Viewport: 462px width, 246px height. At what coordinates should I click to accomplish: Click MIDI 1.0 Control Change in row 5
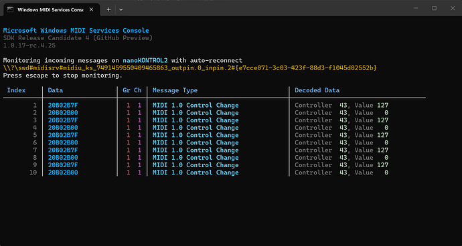(x=196, y=135)
